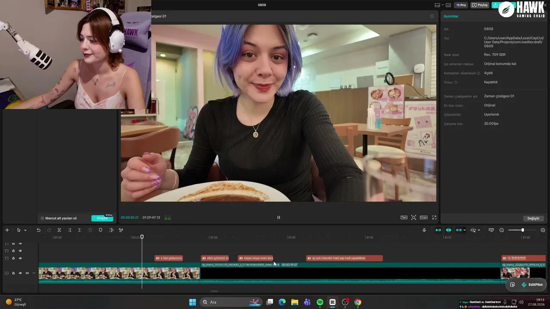
Task: Hide the middle text track with eye icon
Action: pyautogui.click(x=20, y=251)
